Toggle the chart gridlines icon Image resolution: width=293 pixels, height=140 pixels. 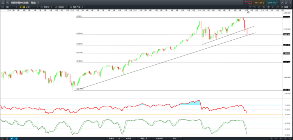coord(259,7)
